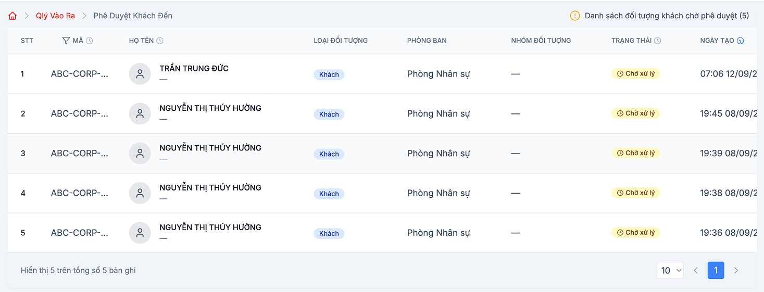Click the Phê Duyệt Khách Đến breadcrumb
764x292 pixels.
point(133,16)
